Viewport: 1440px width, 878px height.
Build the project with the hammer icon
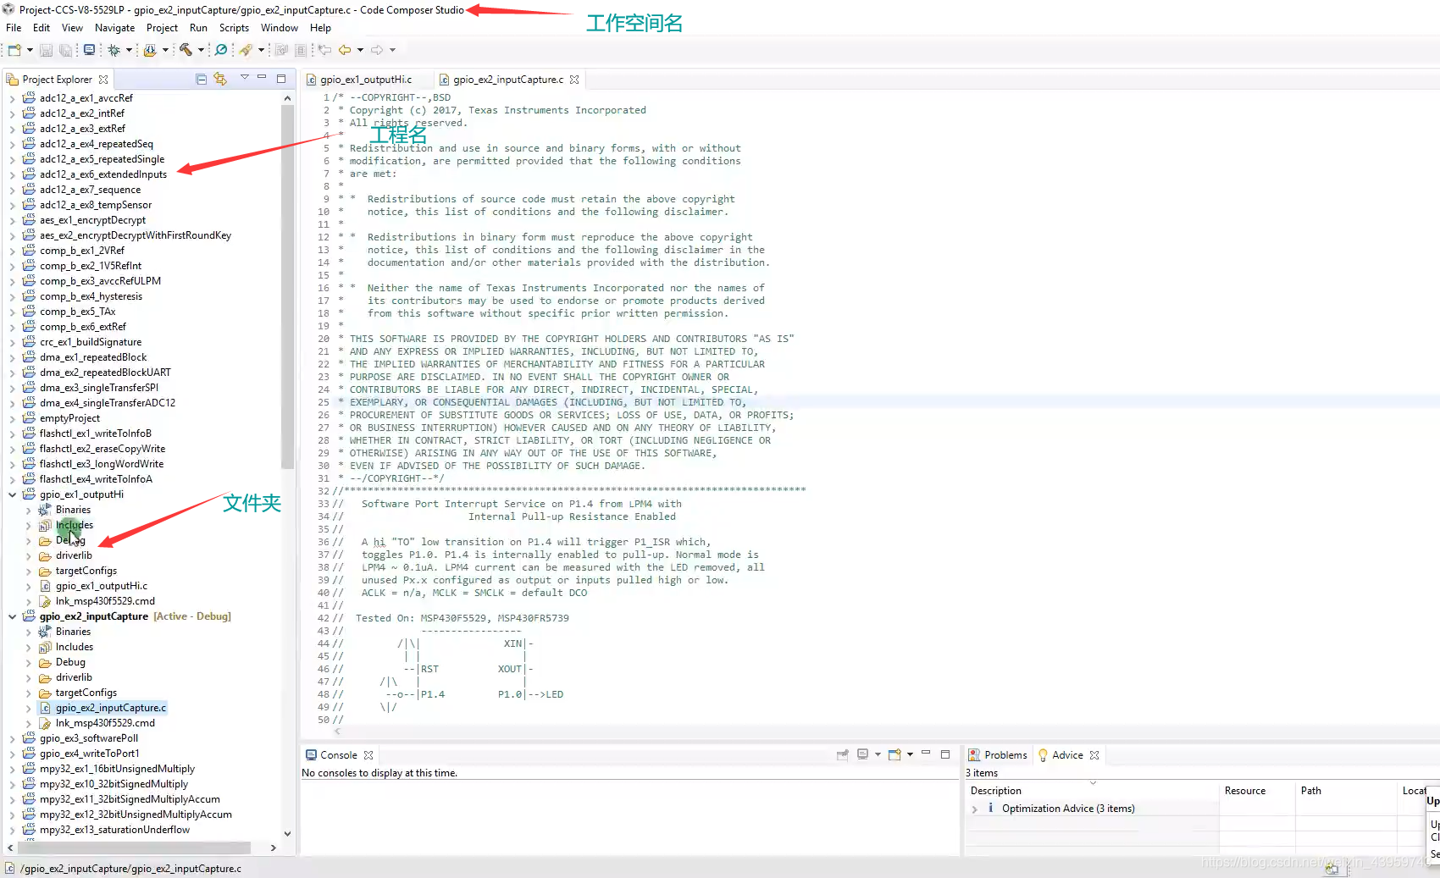[186, 50]
